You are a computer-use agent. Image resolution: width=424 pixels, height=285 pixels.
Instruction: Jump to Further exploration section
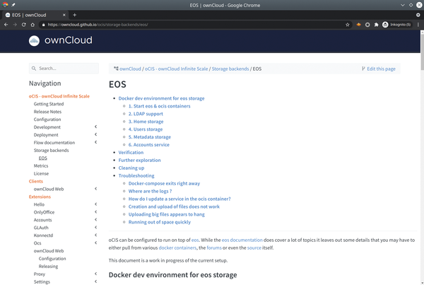point(139,161)
